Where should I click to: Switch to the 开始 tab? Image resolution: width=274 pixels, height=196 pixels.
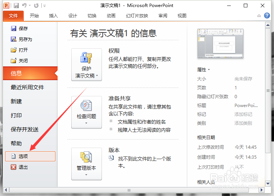click(x=34, y=16)
